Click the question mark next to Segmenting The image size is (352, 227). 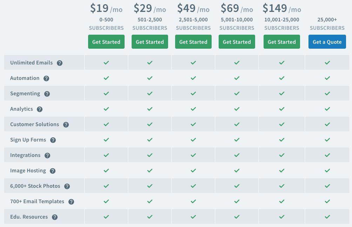click(47, 94)
